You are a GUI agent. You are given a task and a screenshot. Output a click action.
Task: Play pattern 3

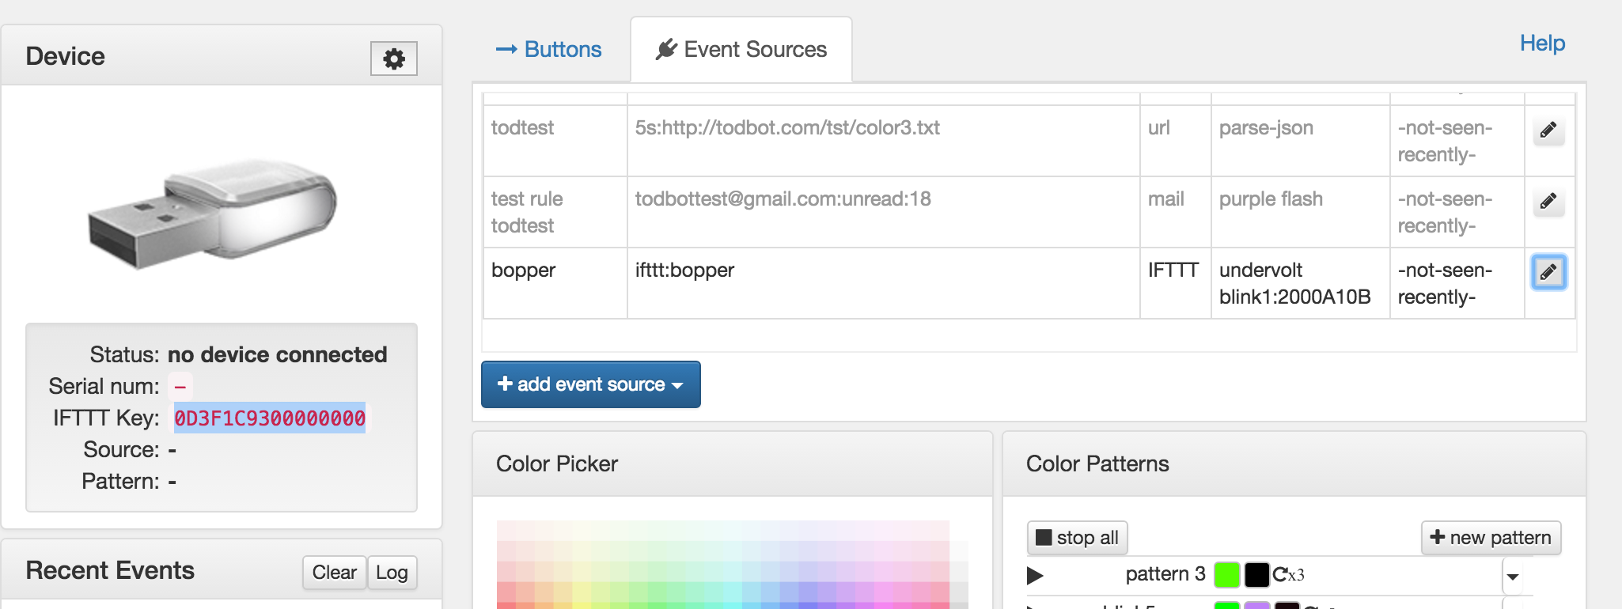[x=1035, y=575]
